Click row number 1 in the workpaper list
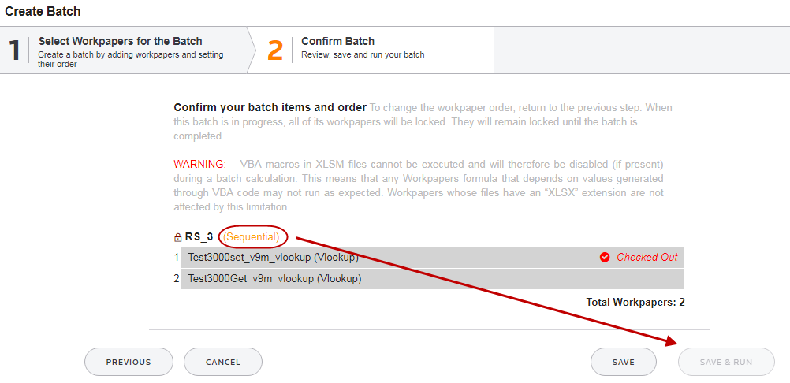Viewport: 790px width, 383px height. pos(177,257)
